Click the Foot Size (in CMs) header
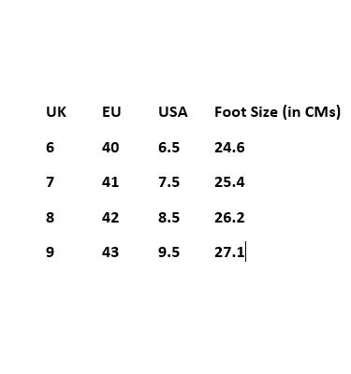Screen dimensions: 351x374 coord(277,112)
